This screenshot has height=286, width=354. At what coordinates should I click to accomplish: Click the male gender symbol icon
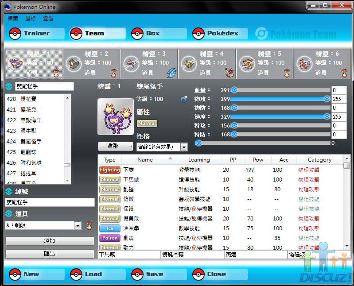(184, 99)
